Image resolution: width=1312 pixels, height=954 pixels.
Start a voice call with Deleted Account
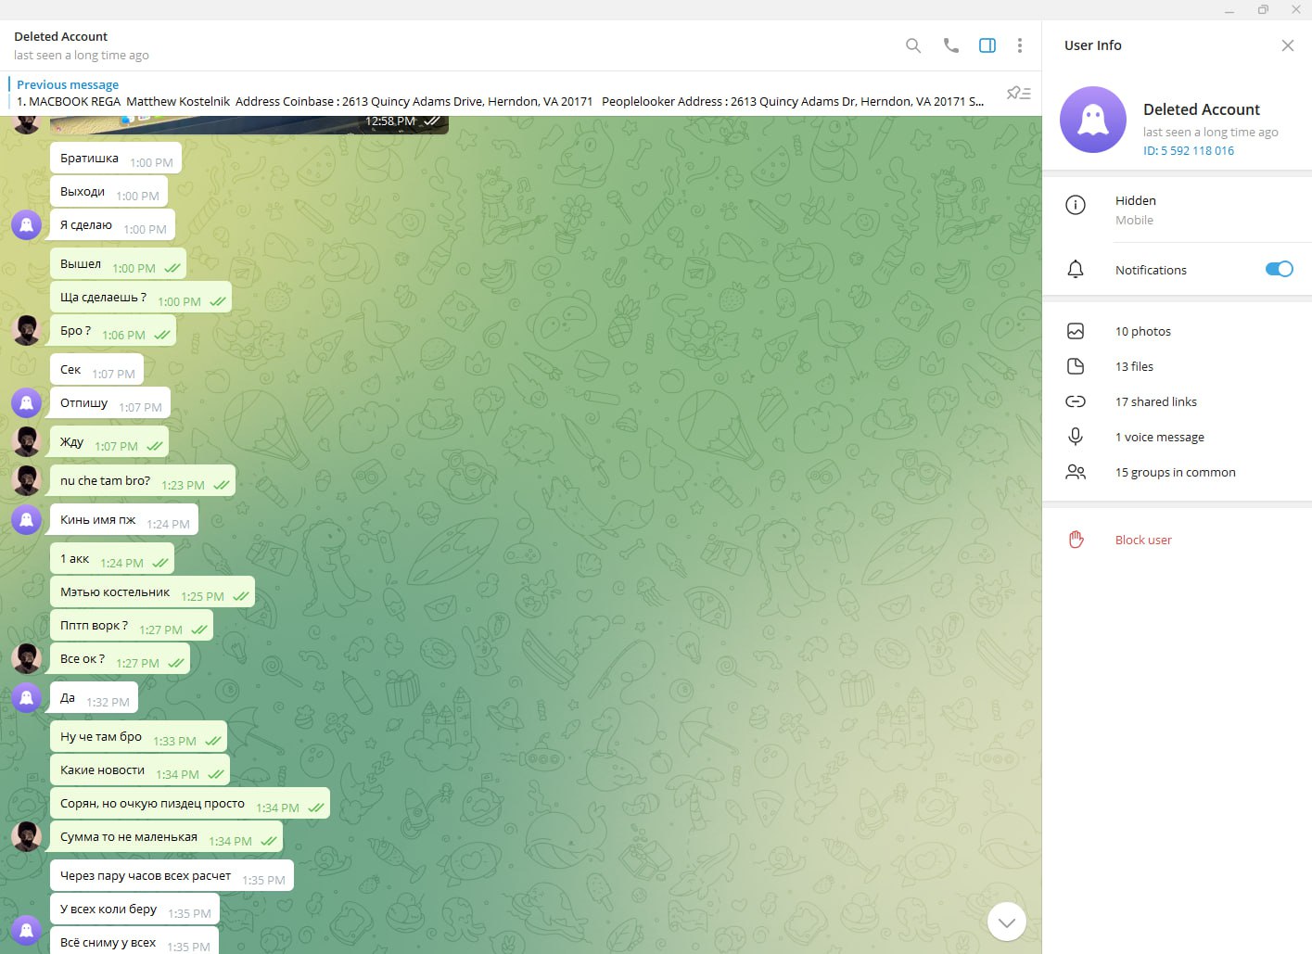coord(950,45)
